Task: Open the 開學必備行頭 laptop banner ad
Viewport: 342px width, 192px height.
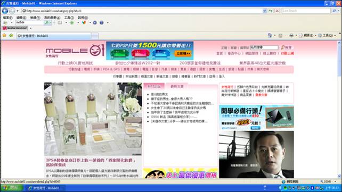Action: [x=256, y=118]
